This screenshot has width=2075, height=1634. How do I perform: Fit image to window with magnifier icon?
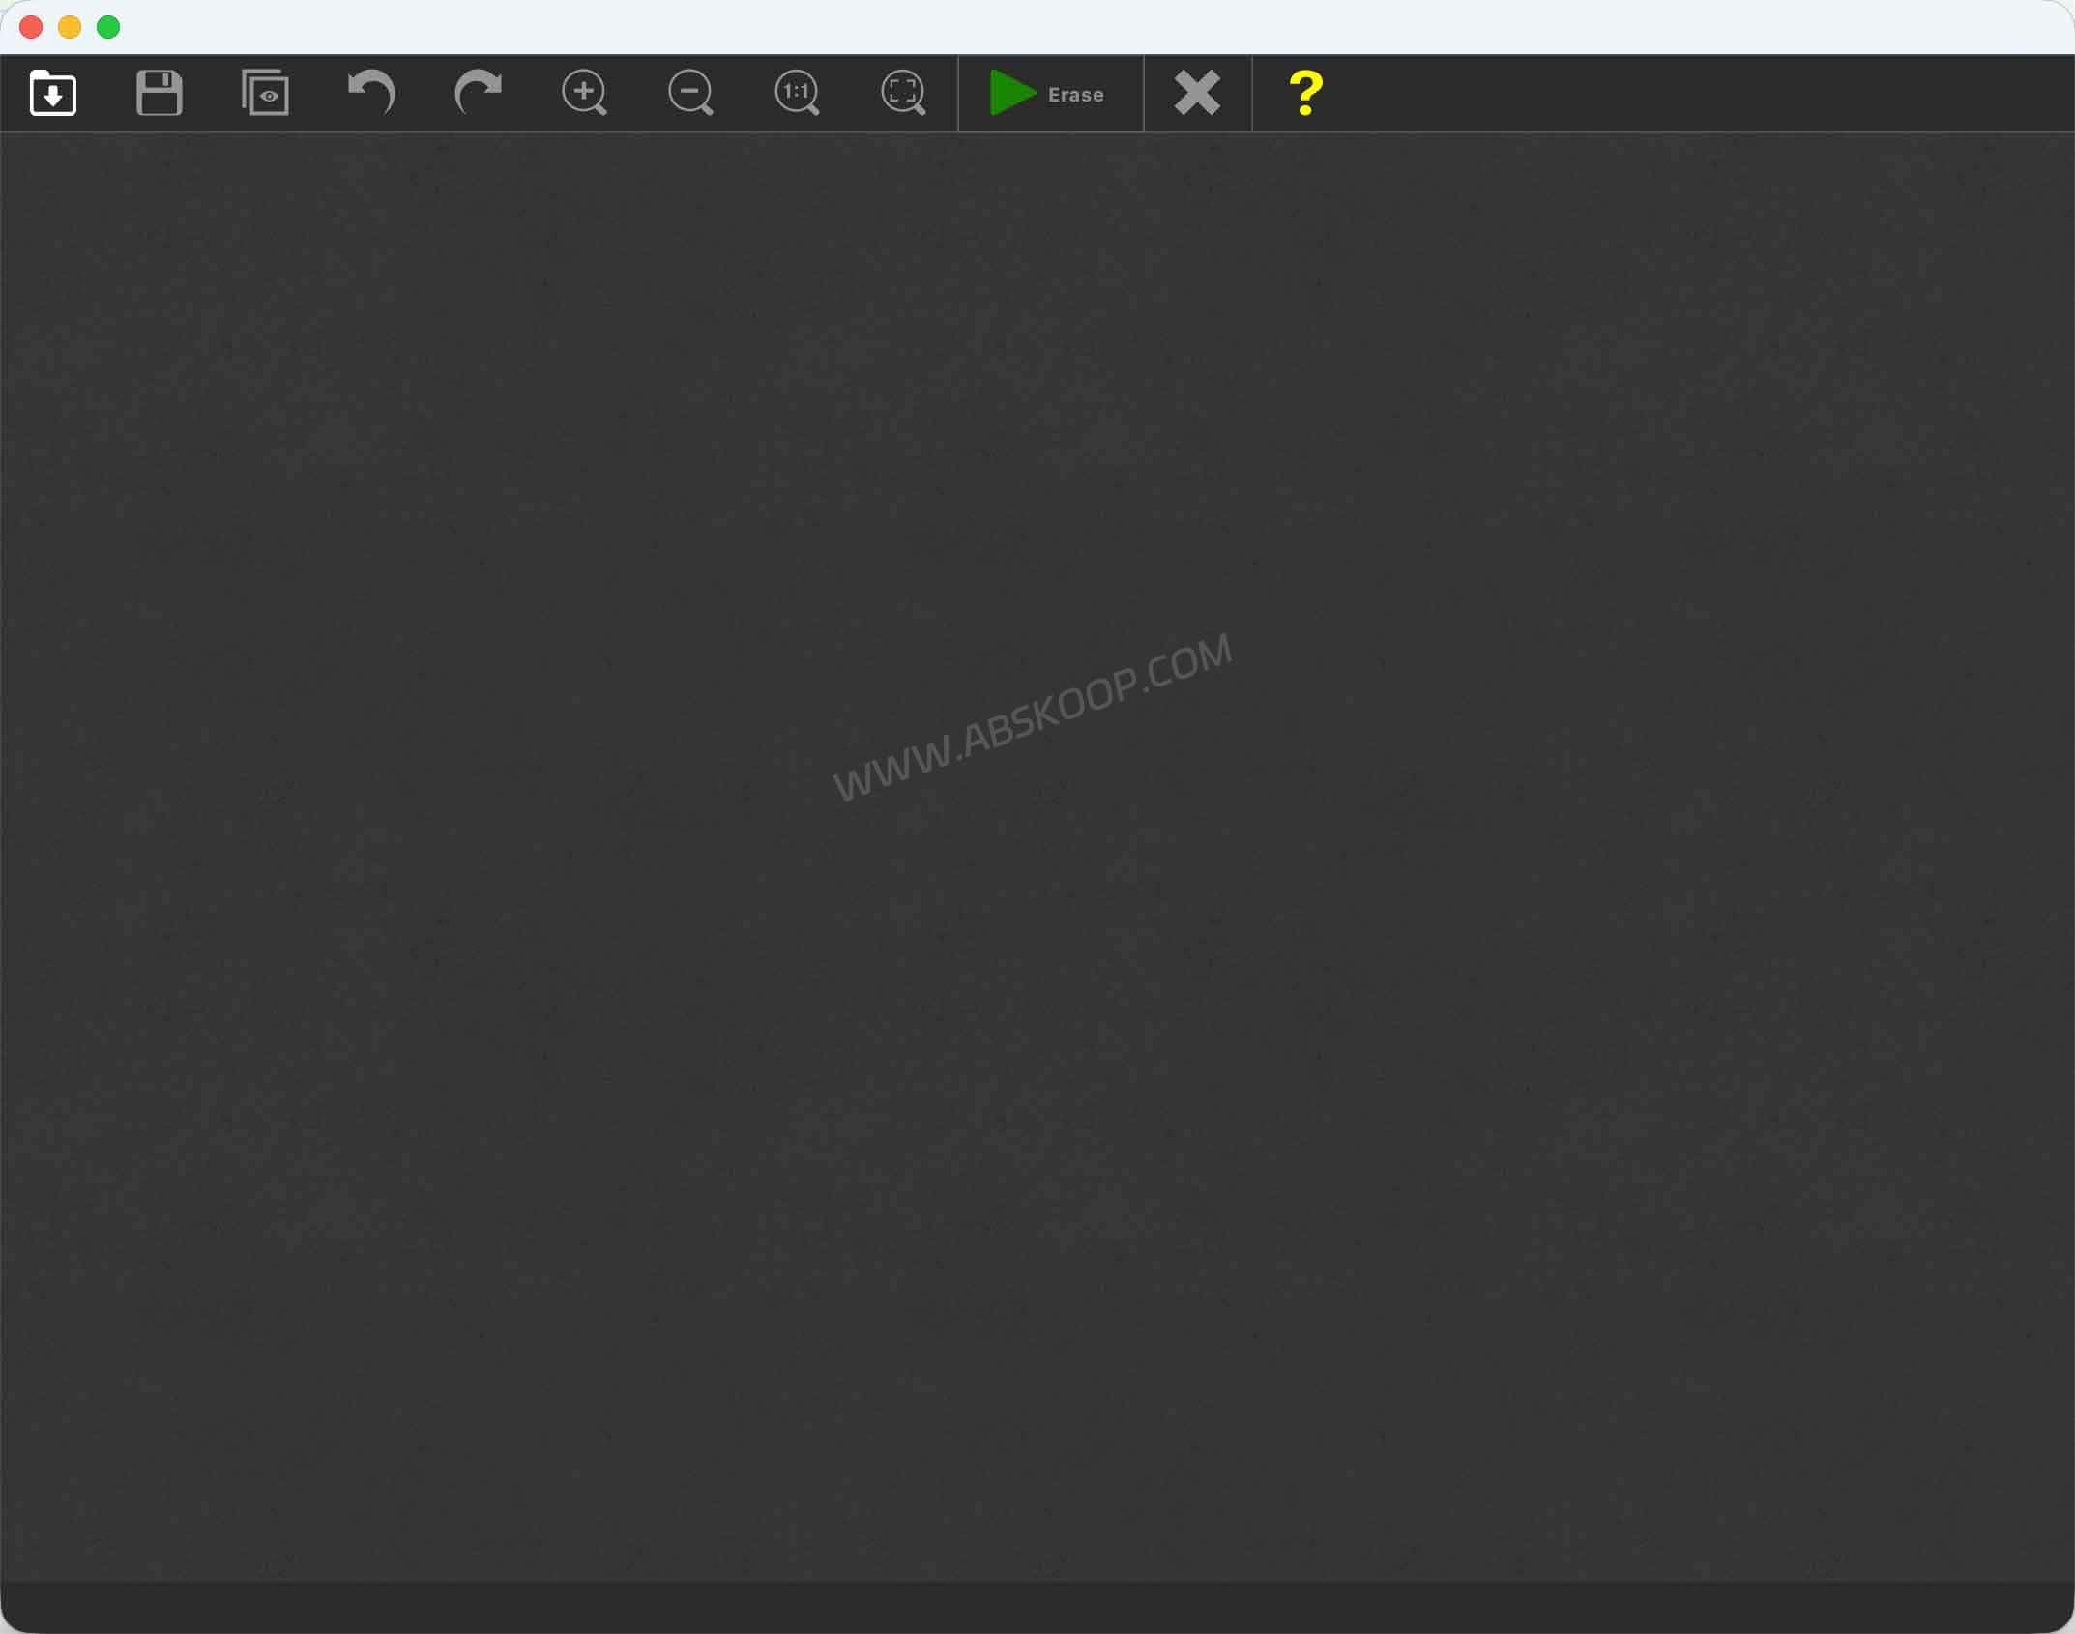click(903, 93)
